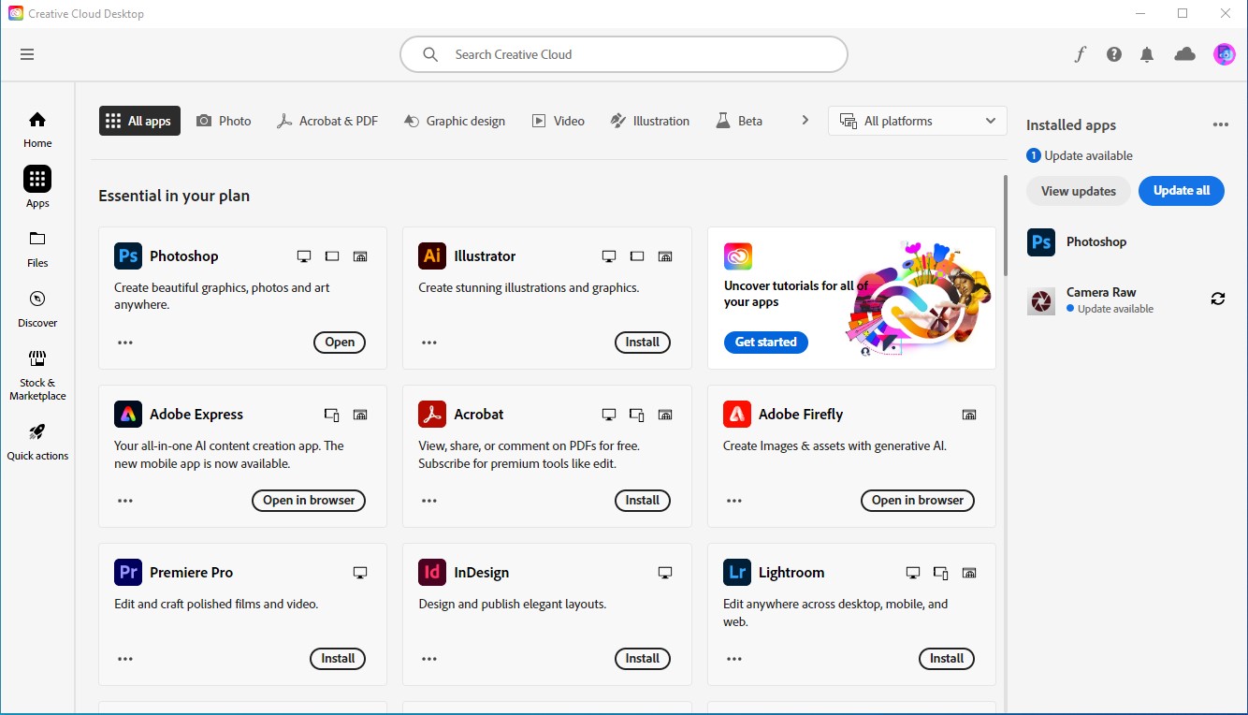
Task: Install Lightroom
Action: pos(947,659)
